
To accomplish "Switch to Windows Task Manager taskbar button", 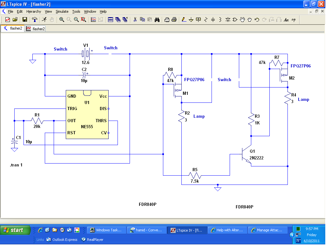I will pos(107,230).
